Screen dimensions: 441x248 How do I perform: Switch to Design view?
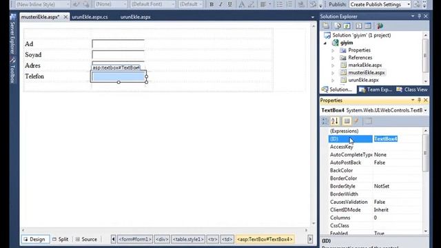click(x=35, y=239)
